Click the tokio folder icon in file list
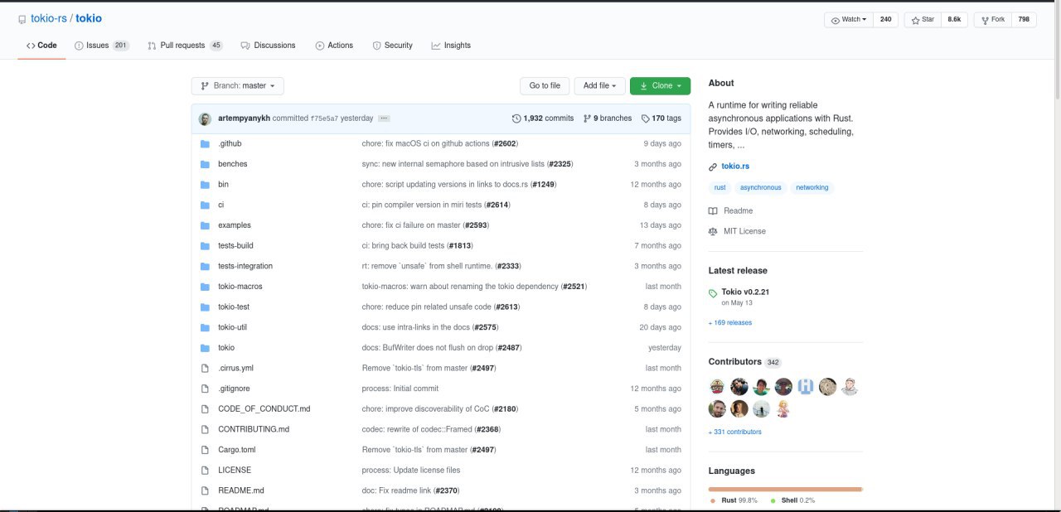 coord(205,348)
